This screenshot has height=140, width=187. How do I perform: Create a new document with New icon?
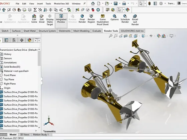(99, 3)
